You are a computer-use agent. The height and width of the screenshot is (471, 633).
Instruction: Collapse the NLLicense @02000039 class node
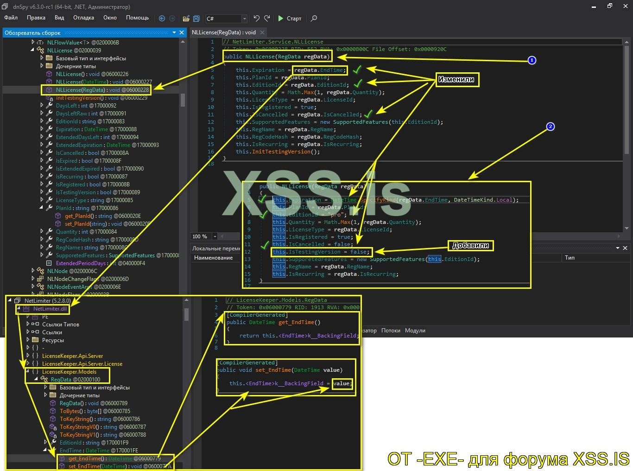point(33,51)
